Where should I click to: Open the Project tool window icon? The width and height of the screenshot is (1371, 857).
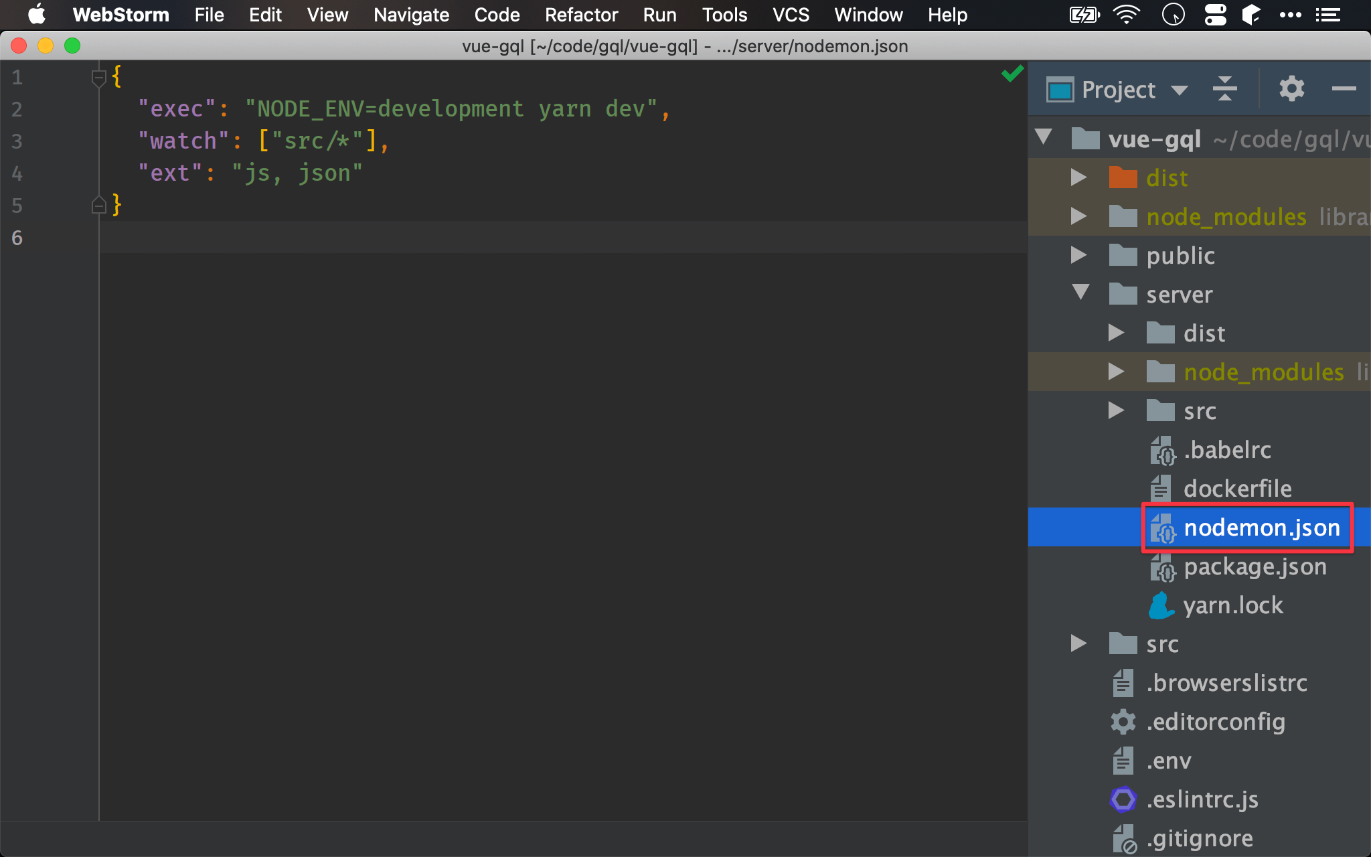click(1060, 89)
